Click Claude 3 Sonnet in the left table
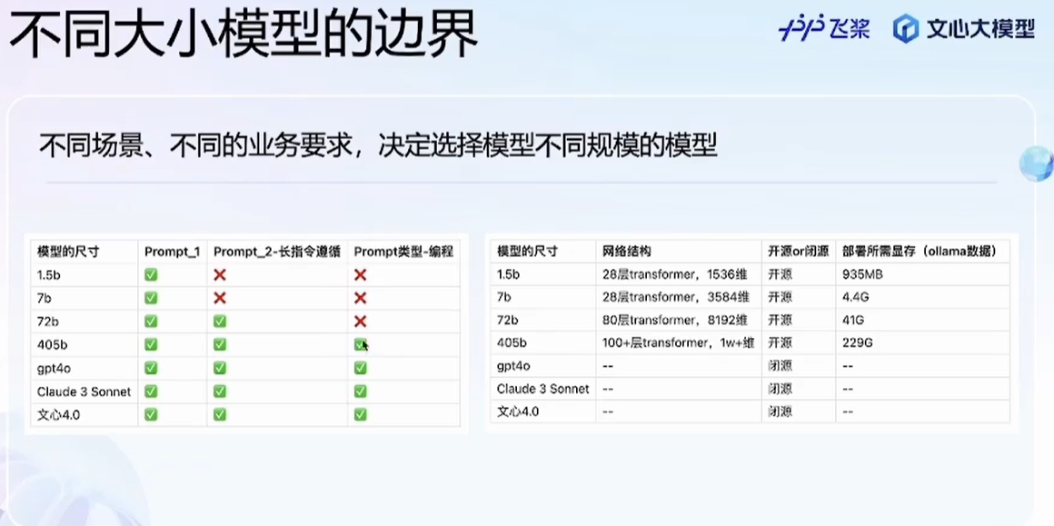The image size is (1054, 526). click(84, 392)
